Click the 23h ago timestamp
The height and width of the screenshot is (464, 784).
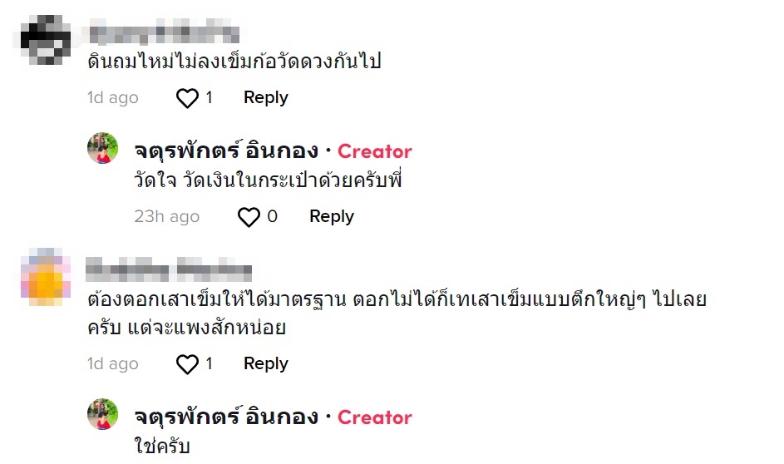click(x=166, y=217)
